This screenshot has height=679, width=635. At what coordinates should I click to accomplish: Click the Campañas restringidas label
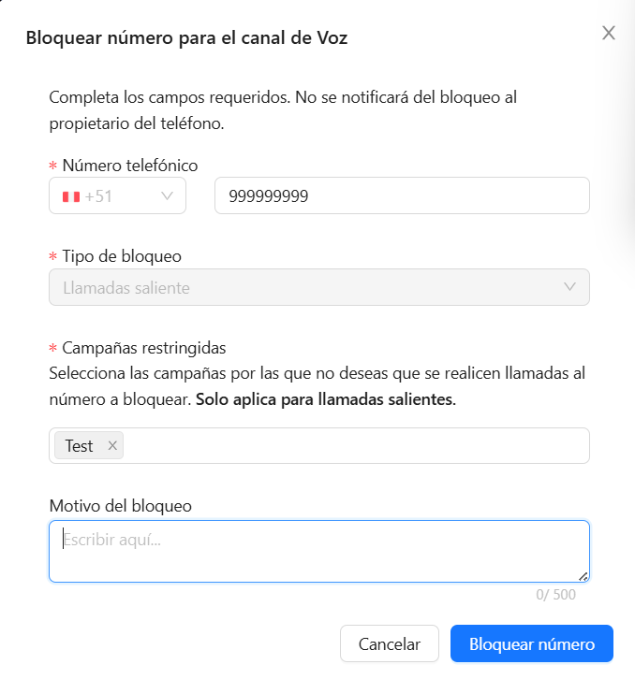[x=144, y=348]
